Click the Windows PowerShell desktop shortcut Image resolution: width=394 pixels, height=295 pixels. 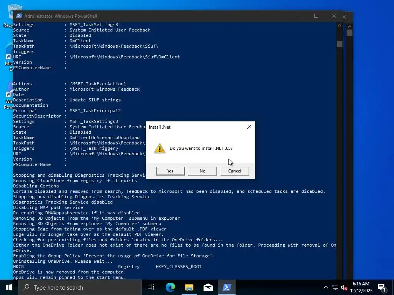8,96
